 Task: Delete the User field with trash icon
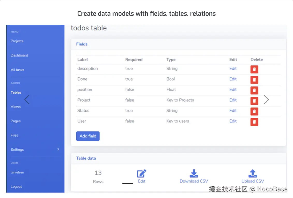click(254, 122)
